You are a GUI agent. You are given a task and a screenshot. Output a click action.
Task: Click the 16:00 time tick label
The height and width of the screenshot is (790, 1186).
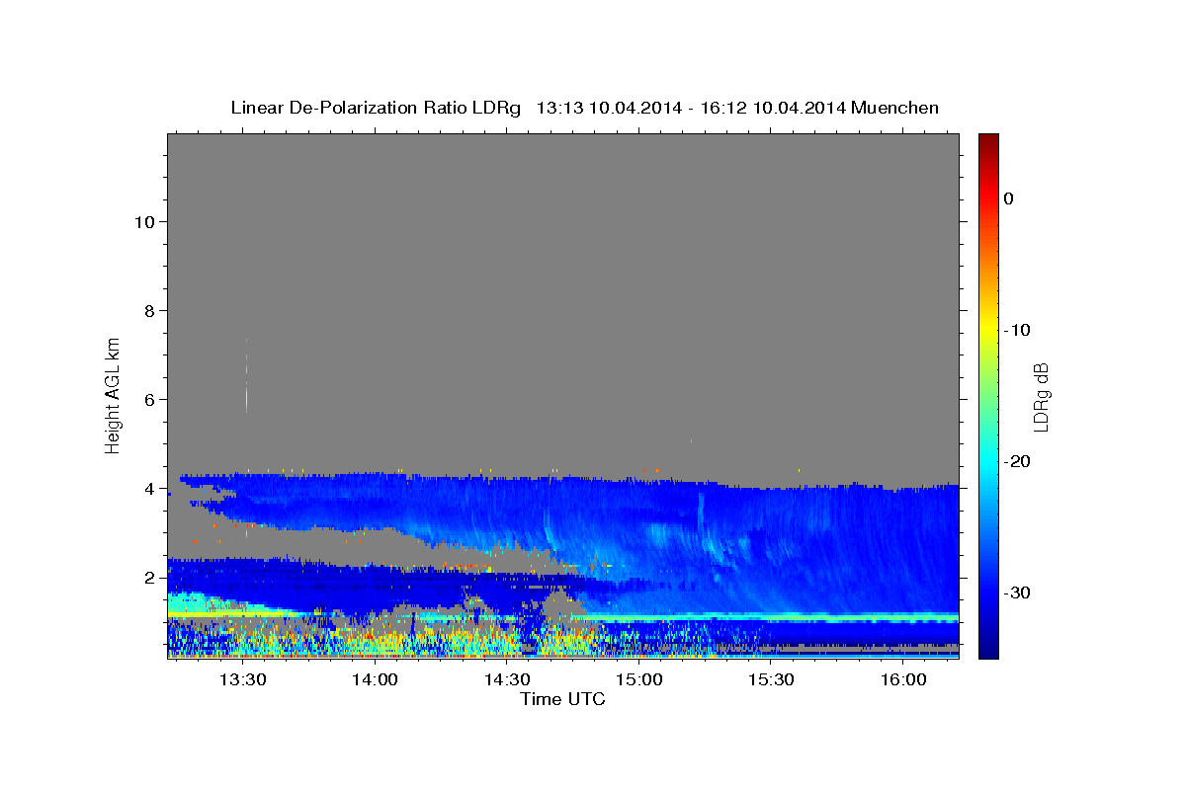coord(903,679)
